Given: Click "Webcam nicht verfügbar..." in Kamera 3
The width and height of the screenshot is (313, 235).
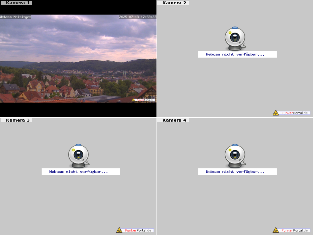Looking at the screenshot, I should 79,172.
